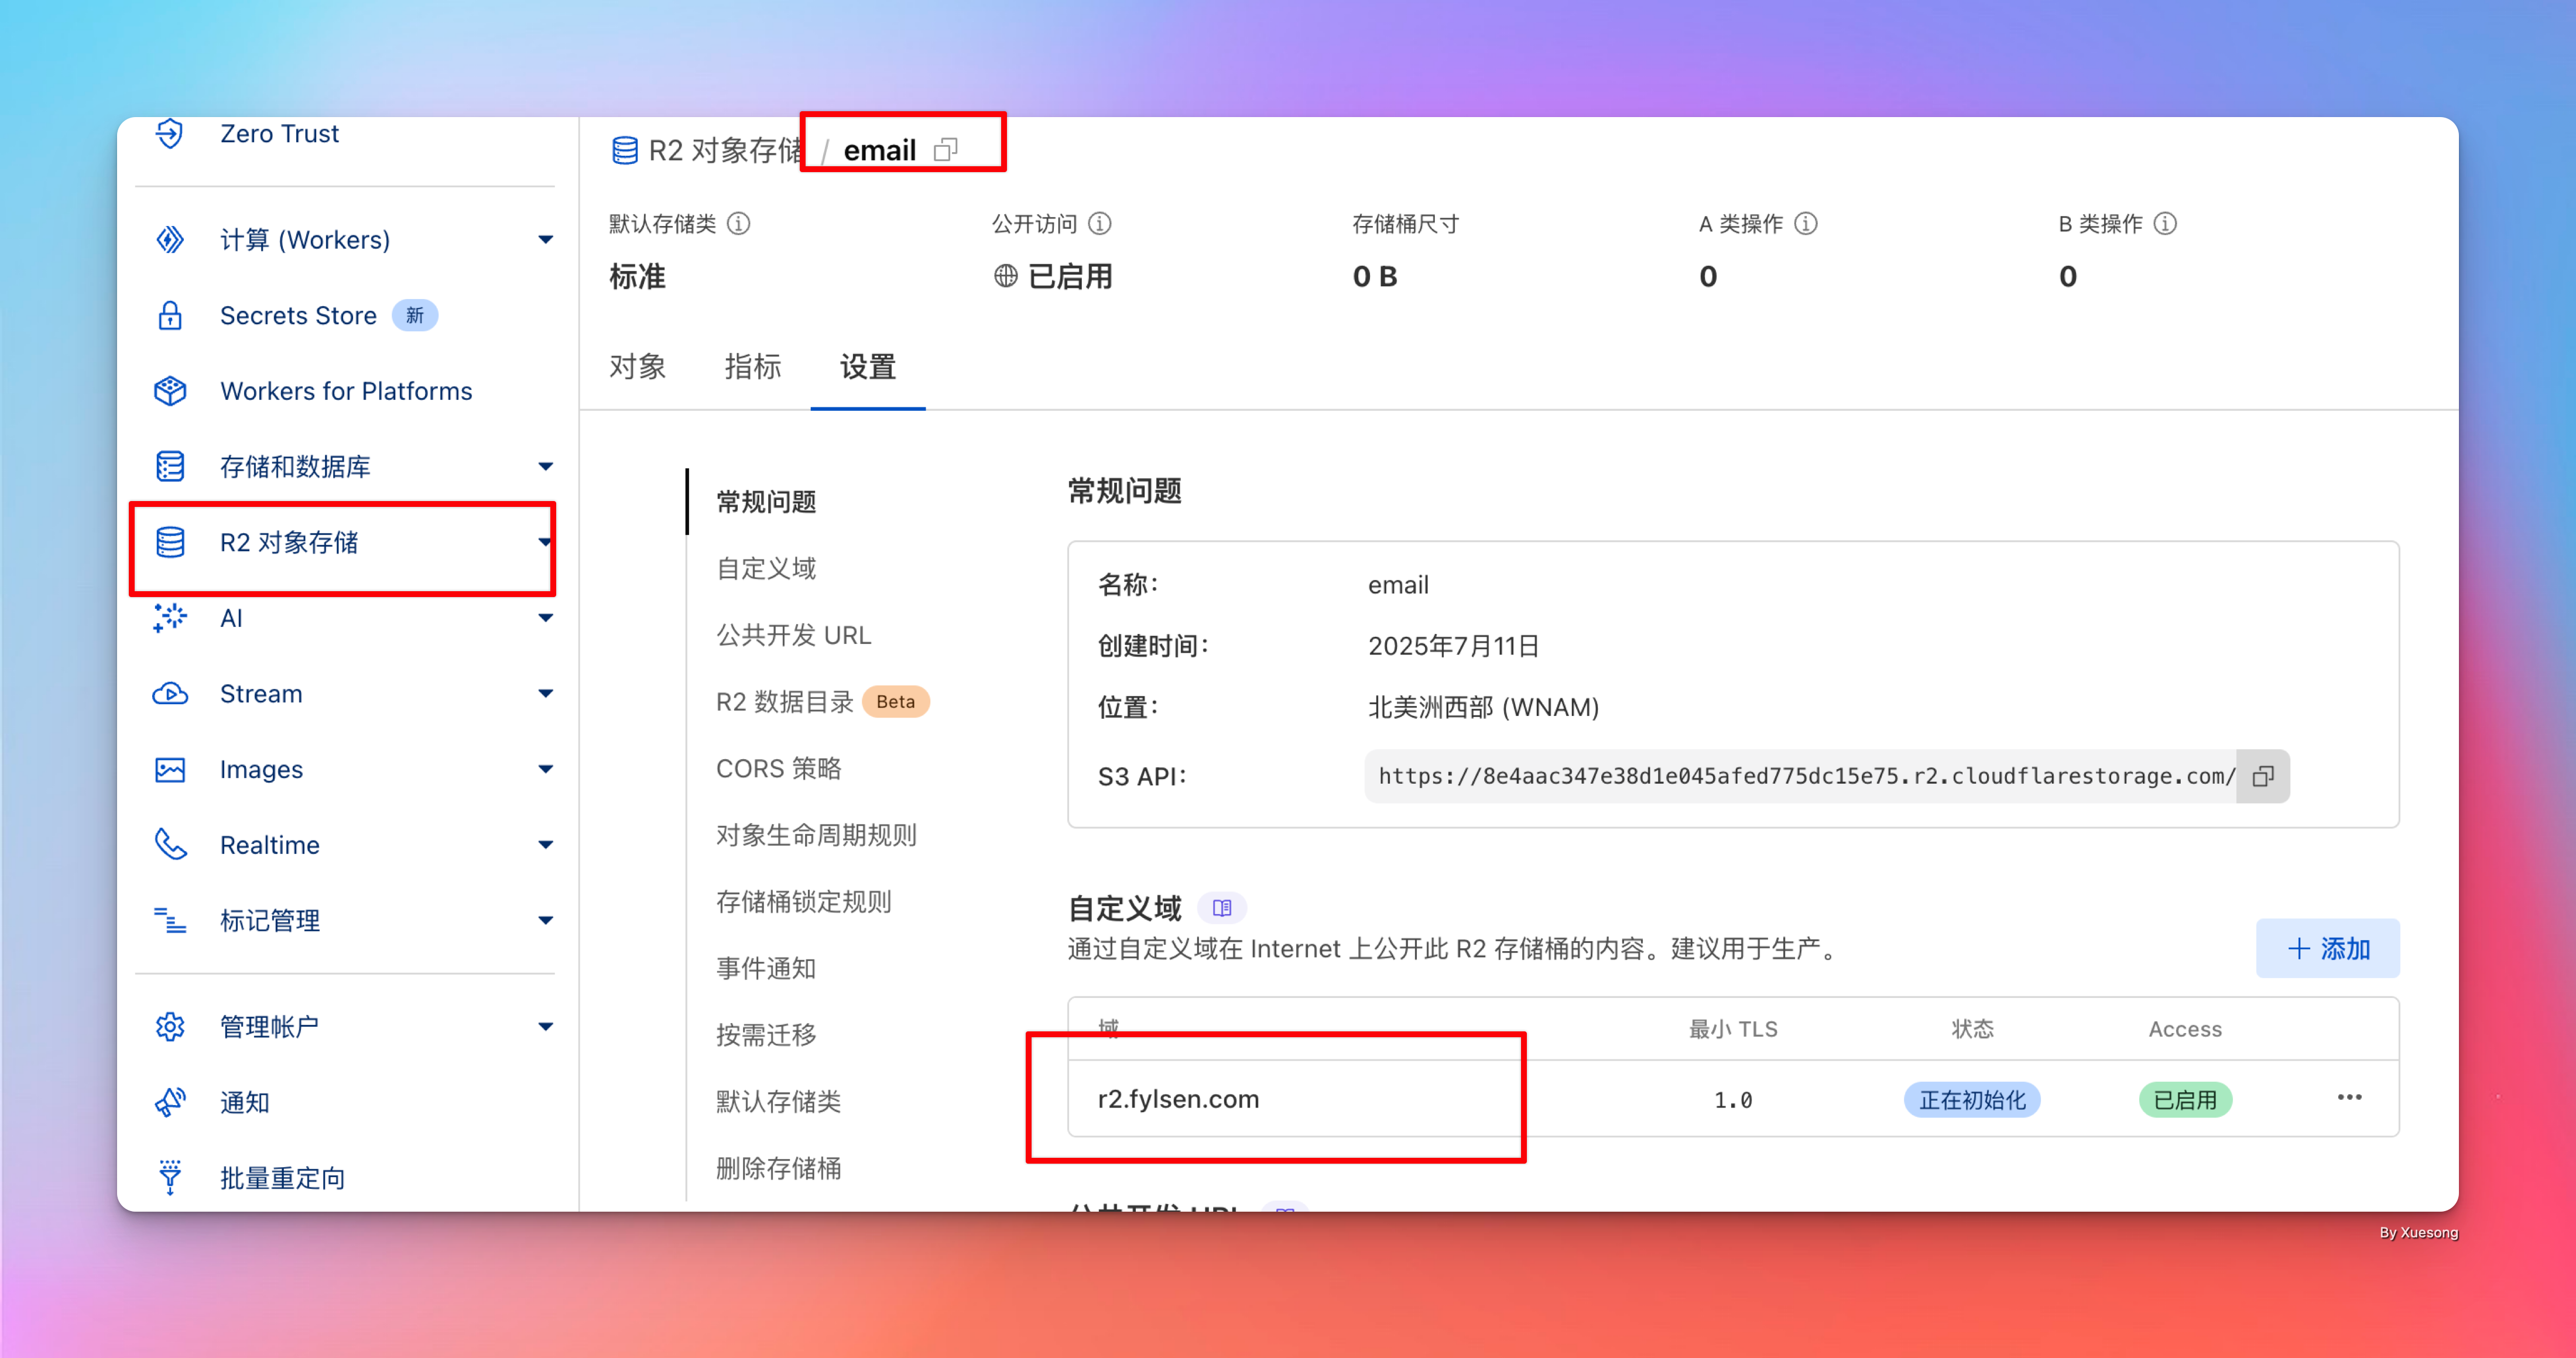Click the Workers compute icon
Screen dimensions: 2576x1358
(x=170, y=240)
